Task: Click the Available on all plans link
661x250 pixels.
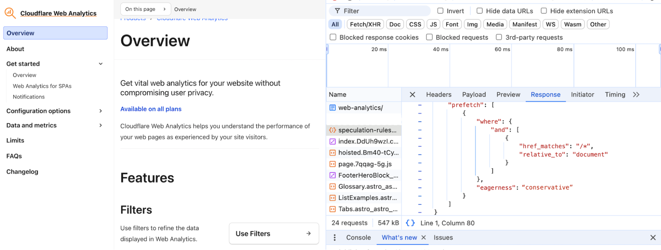Action: [151, 109]
